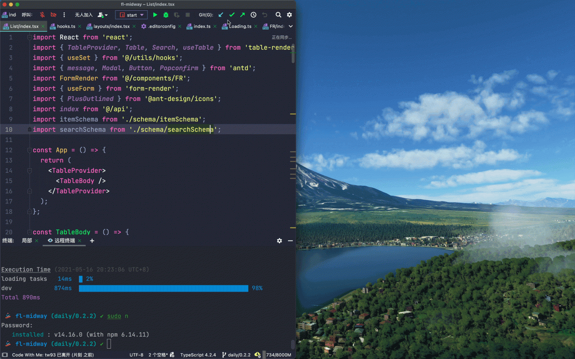Screen dimensions: 575x359
Task: Click the editor vertical scrollbar
Action: pyautogui.click(x=293, y=53)
